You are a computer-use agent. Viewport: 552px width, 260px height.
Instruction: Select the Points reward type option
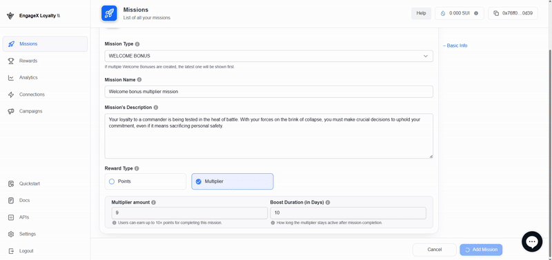click(x=146, y=181)
